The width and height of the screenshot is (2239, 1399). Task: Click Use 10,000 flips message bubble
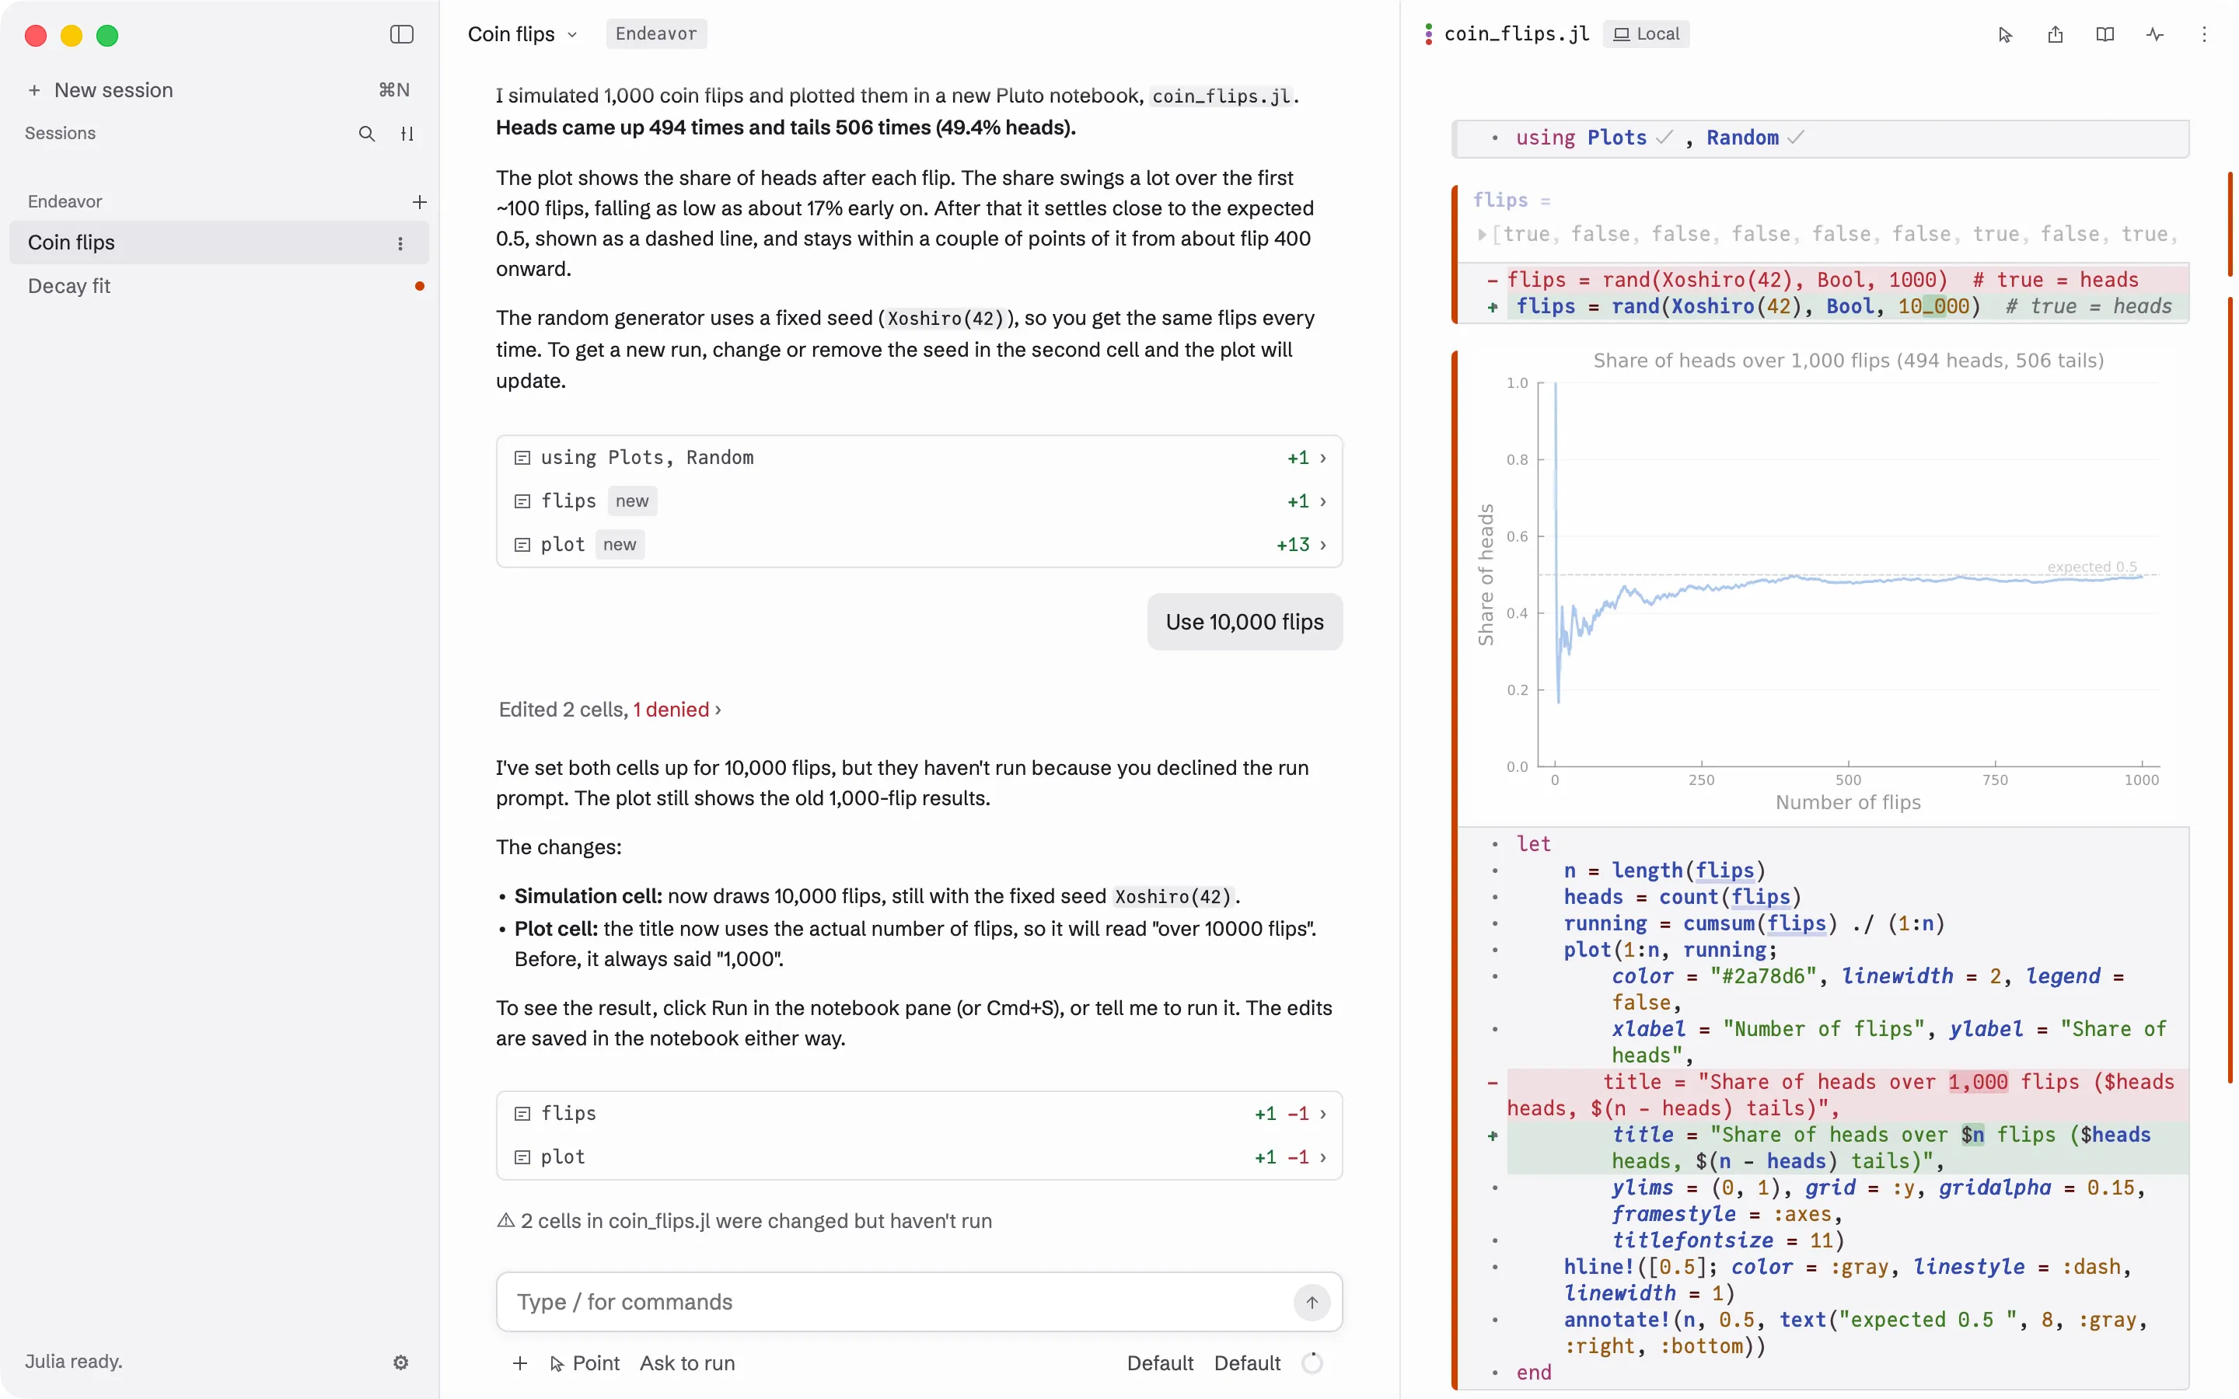pos(1245,622)
